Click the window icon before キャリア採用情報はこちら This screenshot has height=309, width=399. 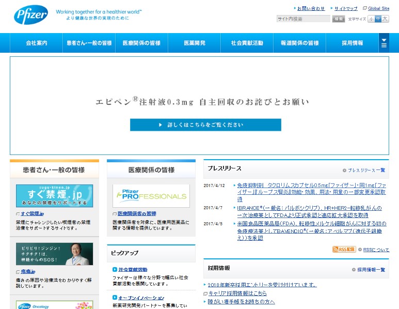[x=205, y=293]
